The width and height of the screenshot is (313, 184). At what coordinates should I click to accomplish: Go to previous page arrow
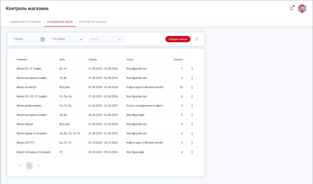(20, 166)
